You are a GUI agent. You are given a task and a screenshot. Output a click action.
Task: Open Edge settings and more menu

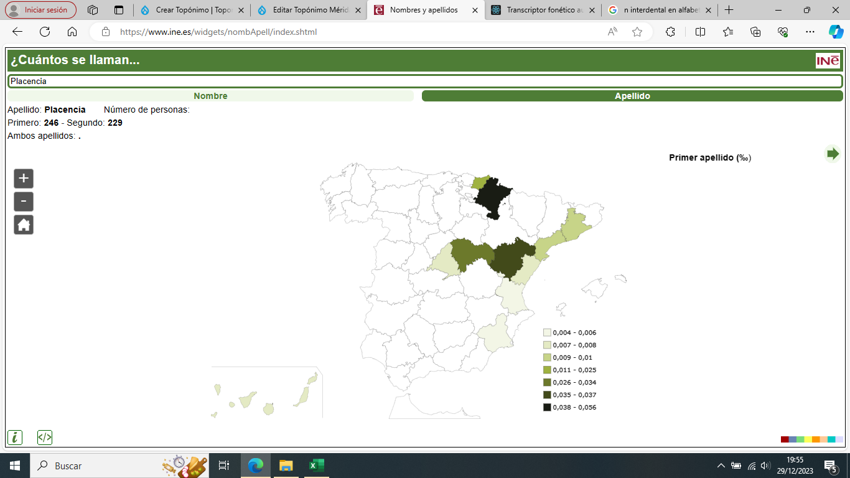click(810, 32)
